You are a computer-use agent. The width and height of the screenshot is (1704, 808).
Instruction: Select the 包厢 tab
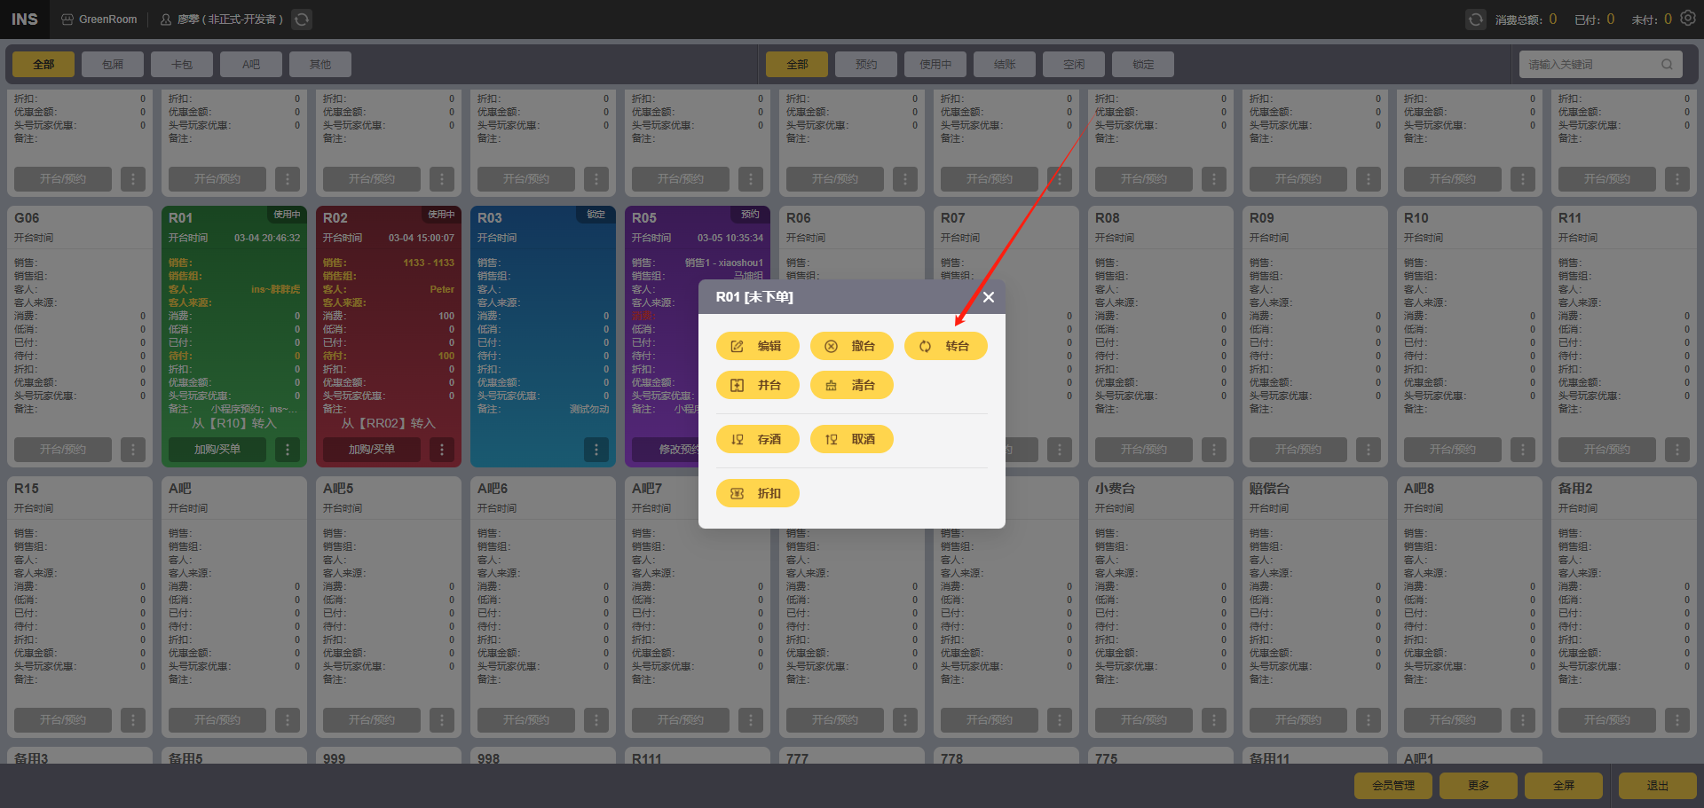pos(113,64)
